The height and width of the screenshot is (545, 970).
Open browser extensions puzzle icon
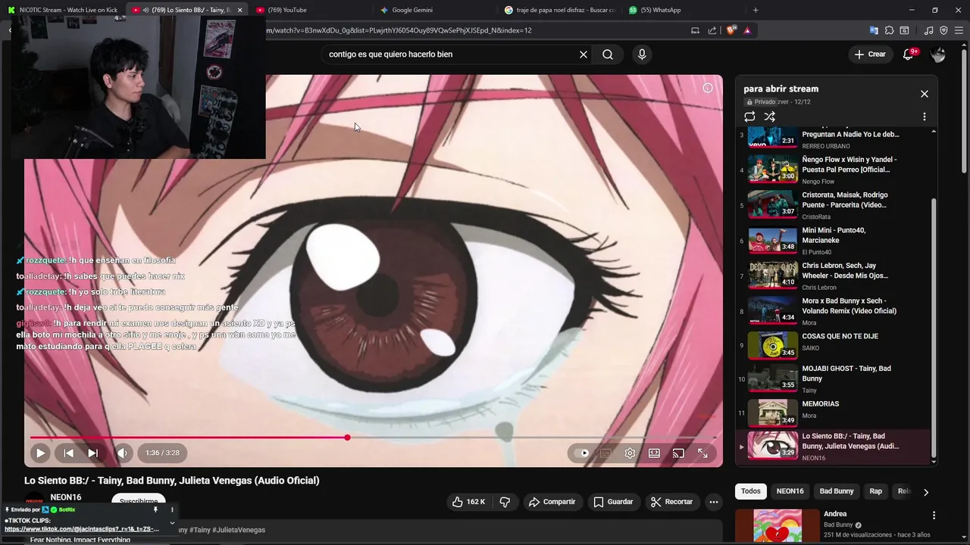tap(890, 30)
